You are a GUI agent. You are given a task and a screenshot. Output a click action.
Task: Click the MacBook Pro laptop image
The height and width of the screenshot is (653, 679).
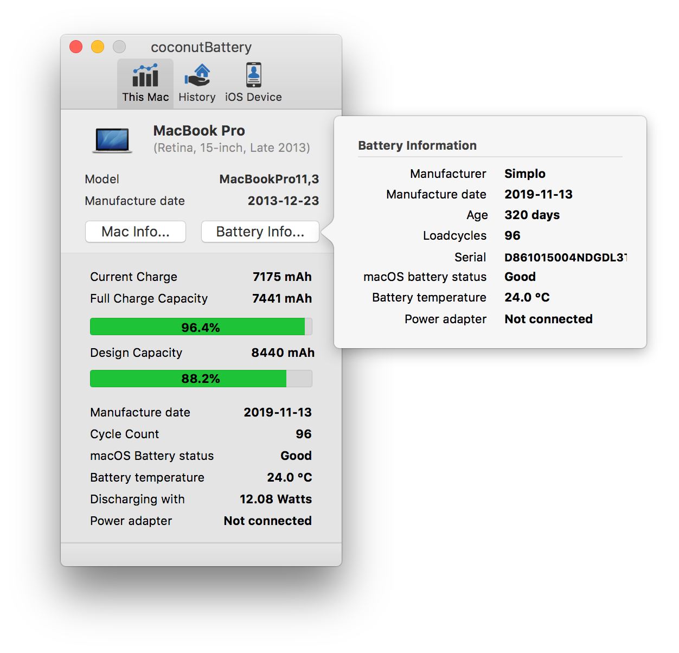coord(112,140)
